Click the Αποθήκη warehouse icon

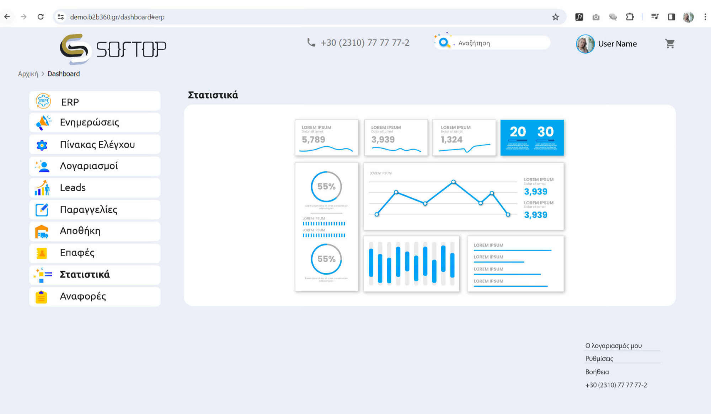click(x=42, y=231)
